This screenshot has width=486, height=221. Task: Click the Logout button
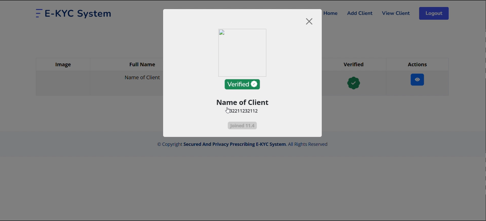pos(433,13)
